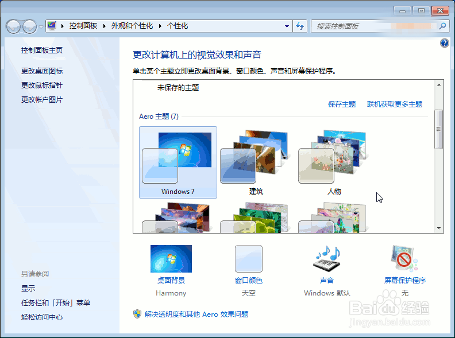Select the 人物 (Characters) theme
Viewport: 455px width, 338px height.
tap(334, 162)
